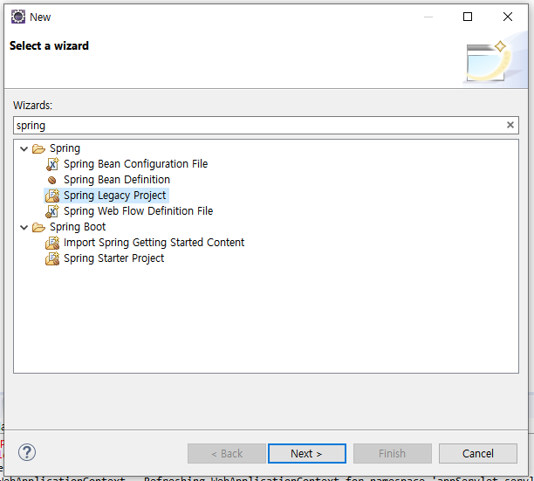Close the New wizard dialog
The height and width of the screenshot is (481, 534).
coord(508,17)
